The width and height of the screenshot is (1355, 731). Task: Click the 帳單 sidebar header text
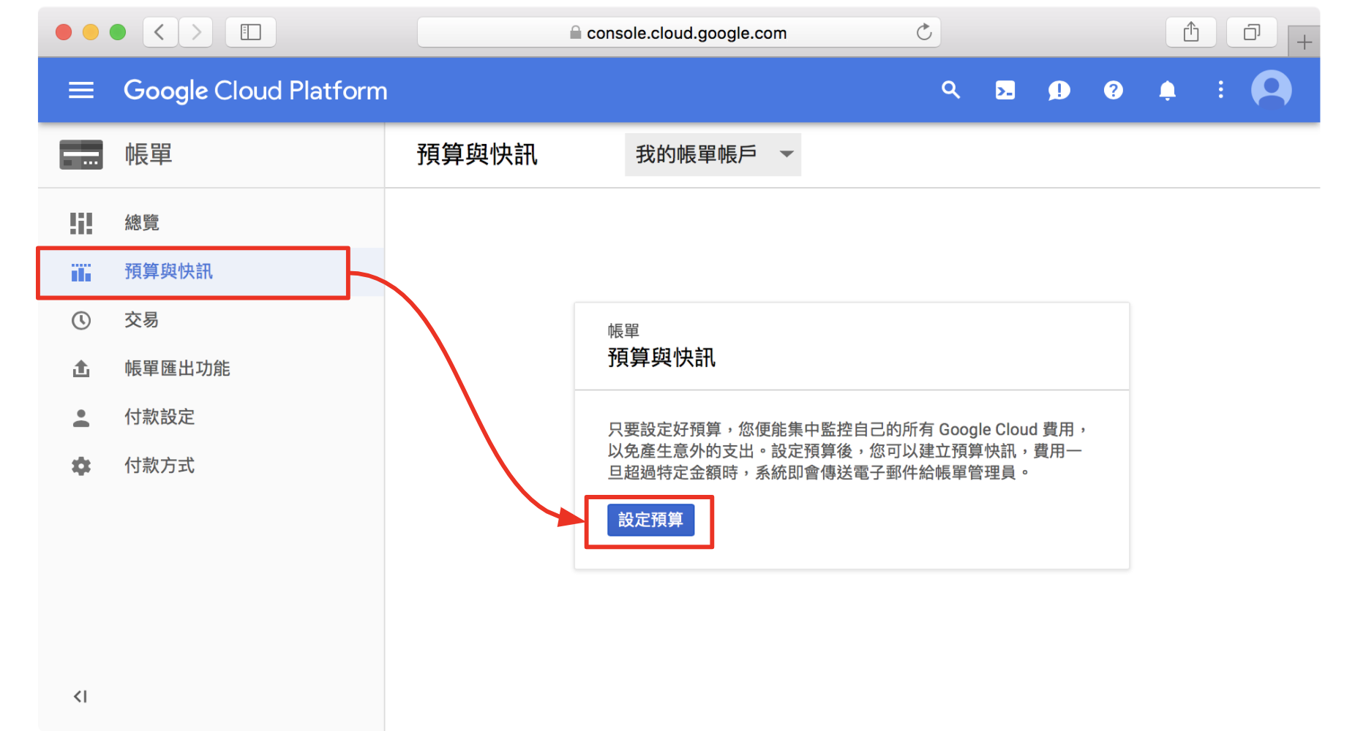tap(149, 155)
